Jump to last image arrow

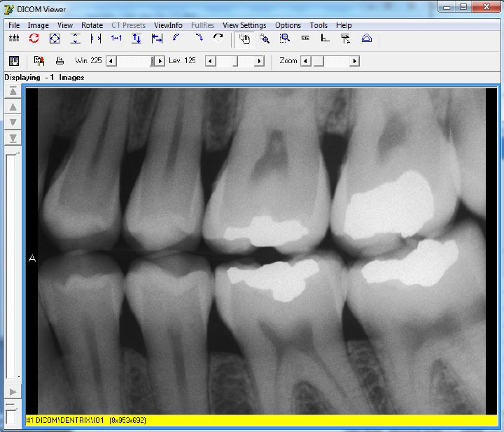pyautogui.click(x=13, y=138)
